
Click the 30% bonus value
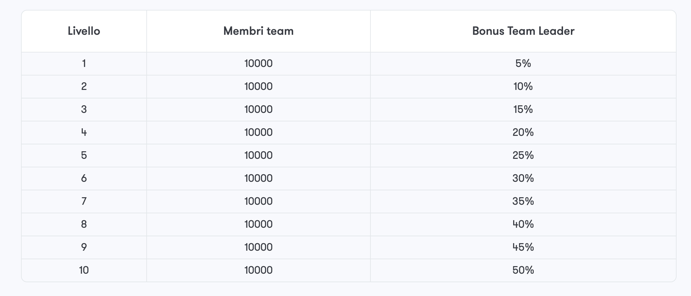(523, 178)
